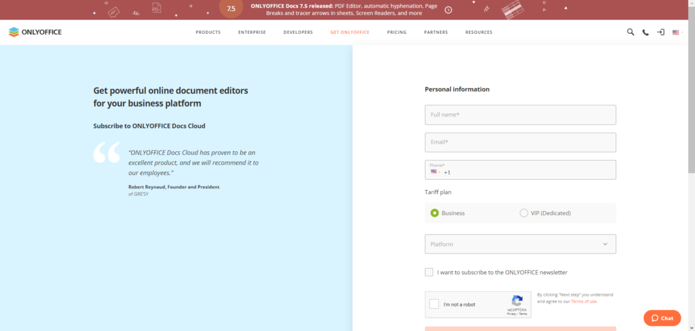Click the ONLYOFFICE logo
Image resolution: width=695 pixels, height=331 pixels.
click(x=35, y=32)
